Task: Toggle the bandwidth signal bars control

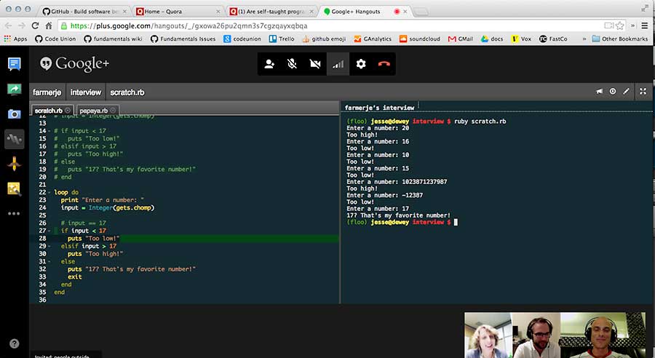Action: point(338,64)
